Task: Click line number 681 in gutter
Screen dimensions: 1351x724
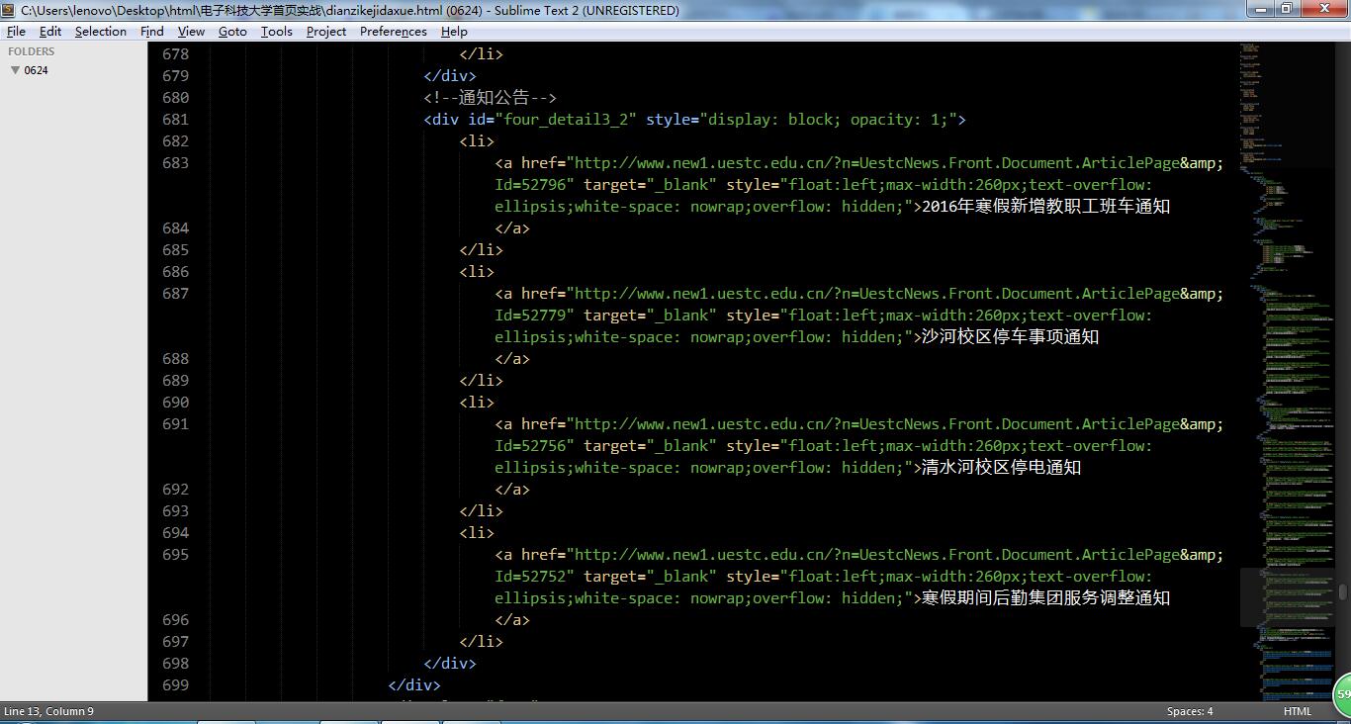Action: pyautogui.click(x=175, y=120)
